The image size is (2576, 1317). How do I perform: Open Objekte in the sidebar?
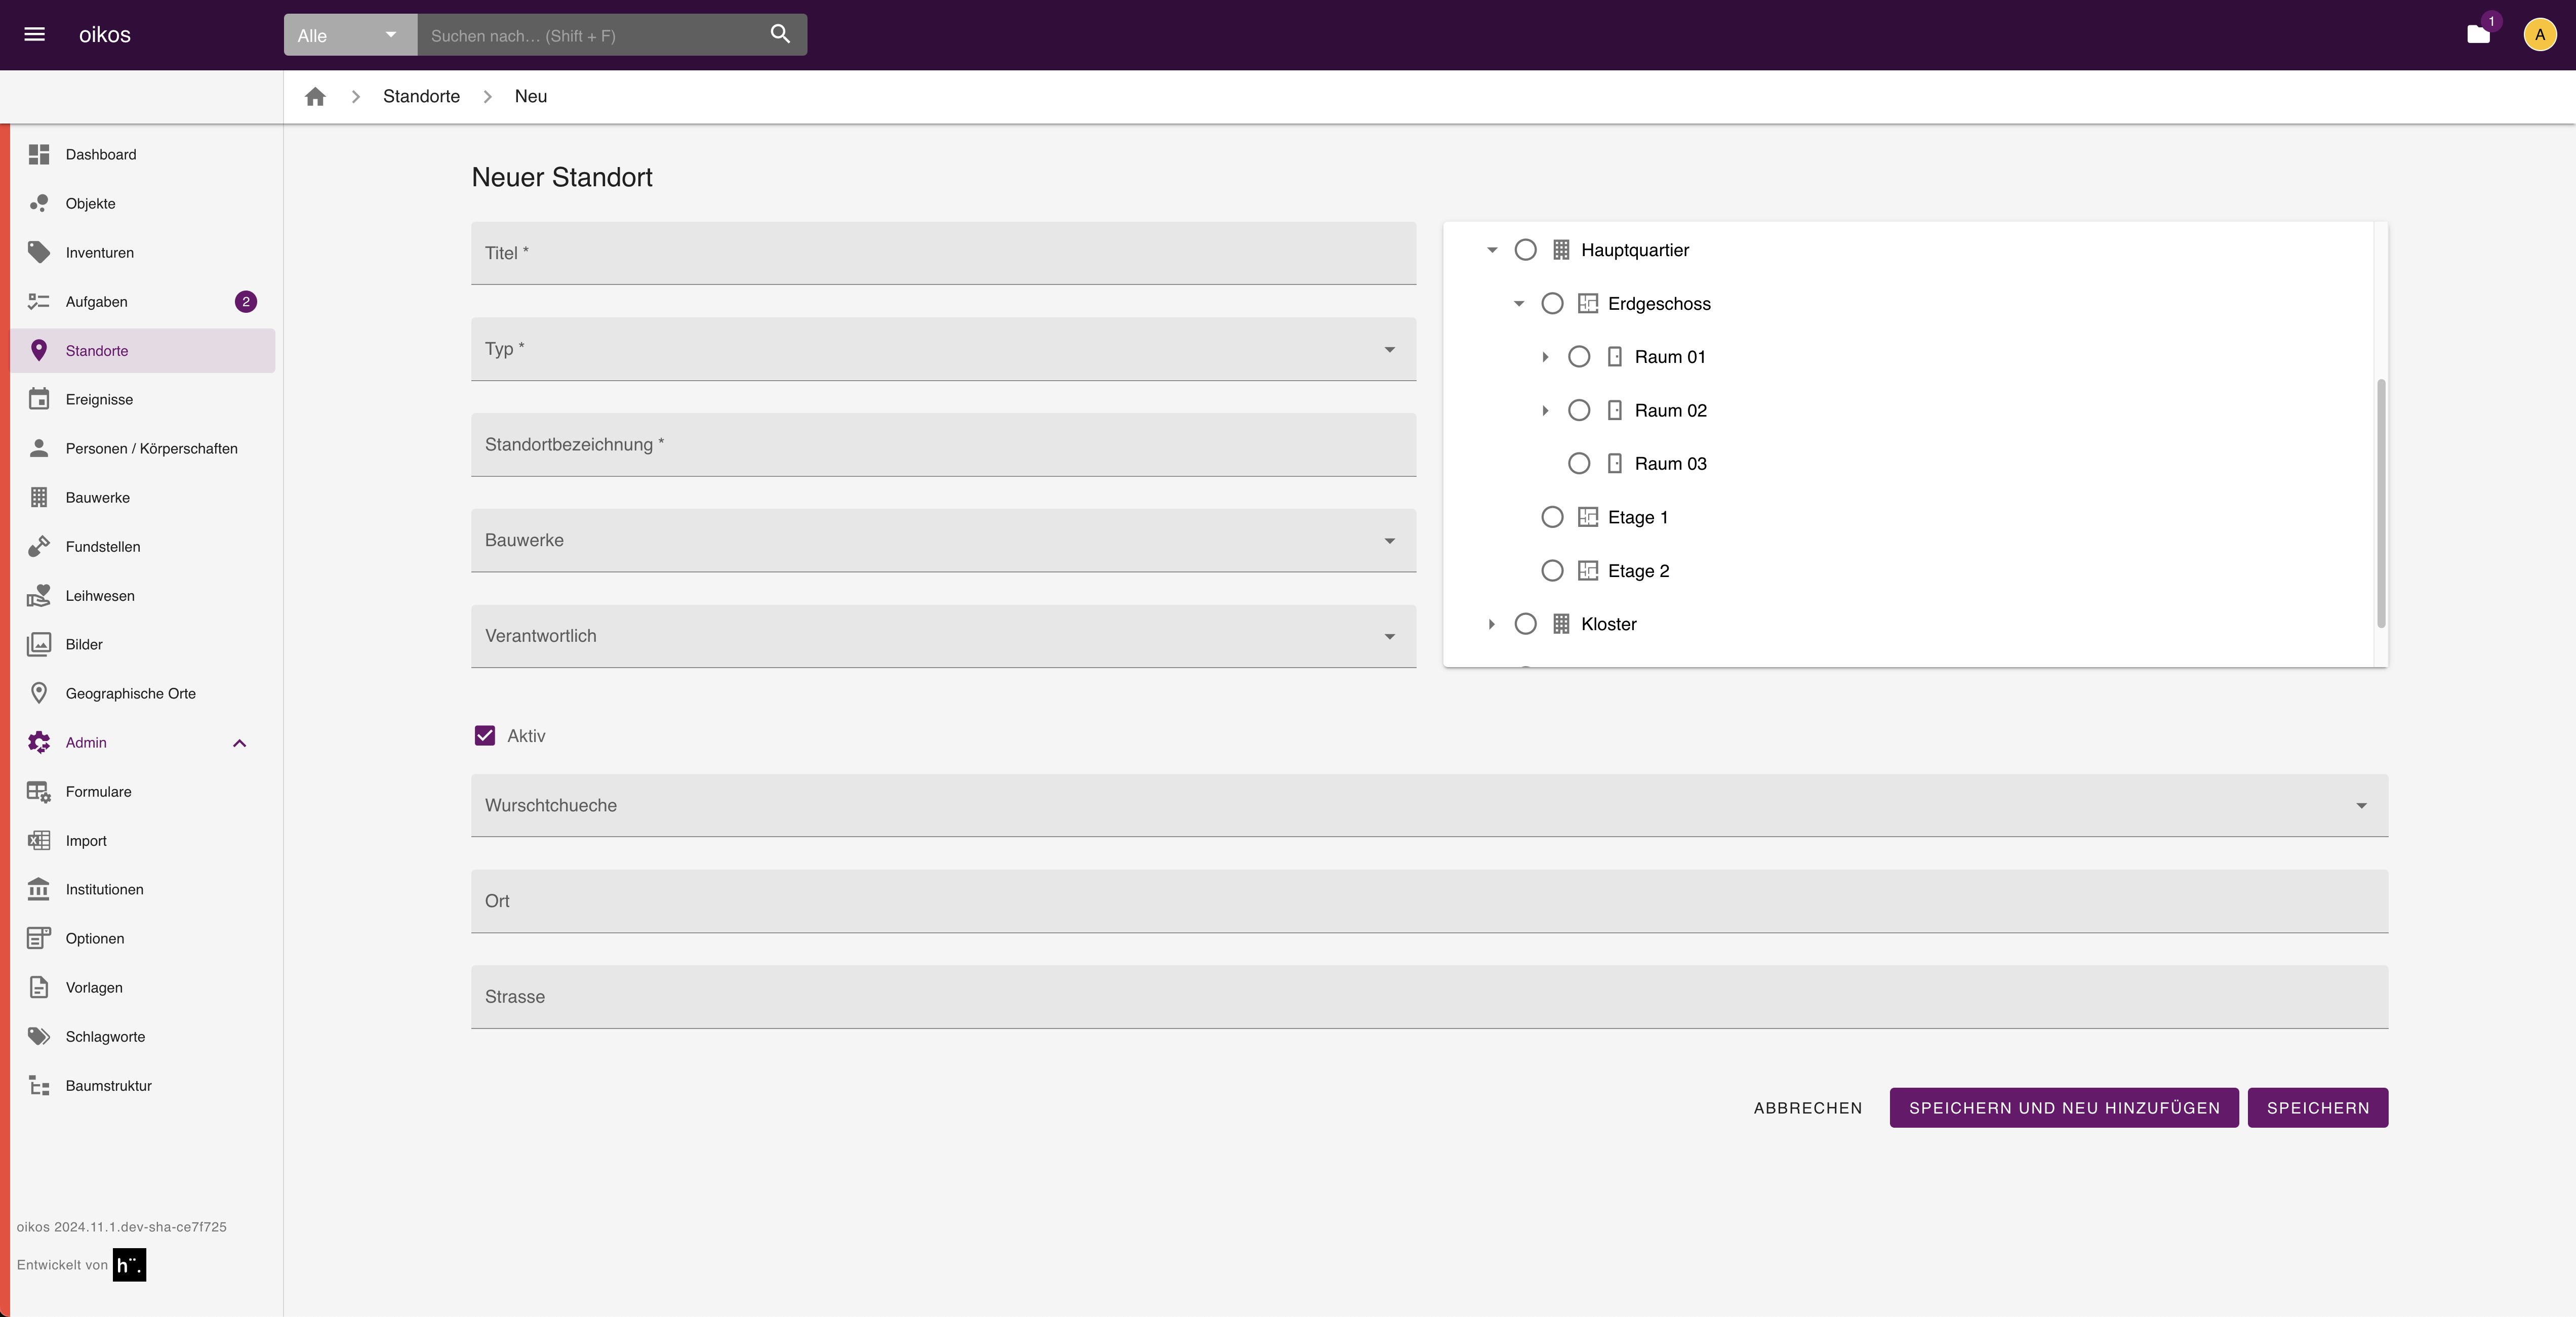coord(142,203)
